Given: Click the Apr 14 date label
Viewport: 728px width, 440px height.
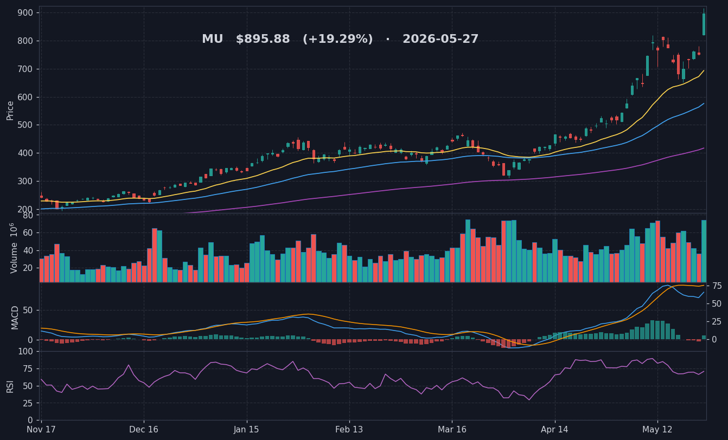Looking at the screenshot, I should [555, 430].
